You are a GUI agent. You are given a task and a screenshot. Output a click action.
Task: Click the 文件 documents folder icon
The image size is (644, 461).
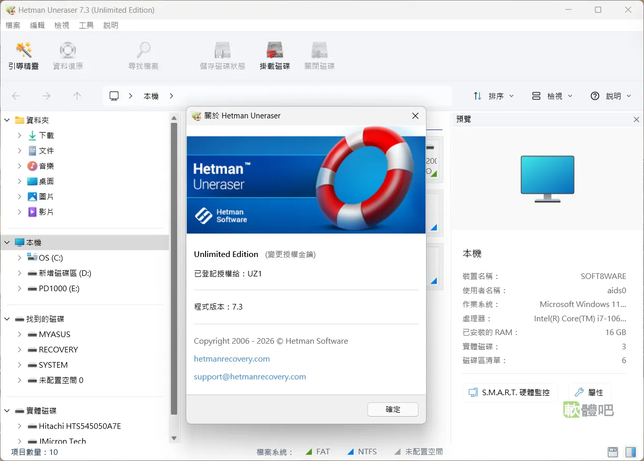tap(33, 151)
